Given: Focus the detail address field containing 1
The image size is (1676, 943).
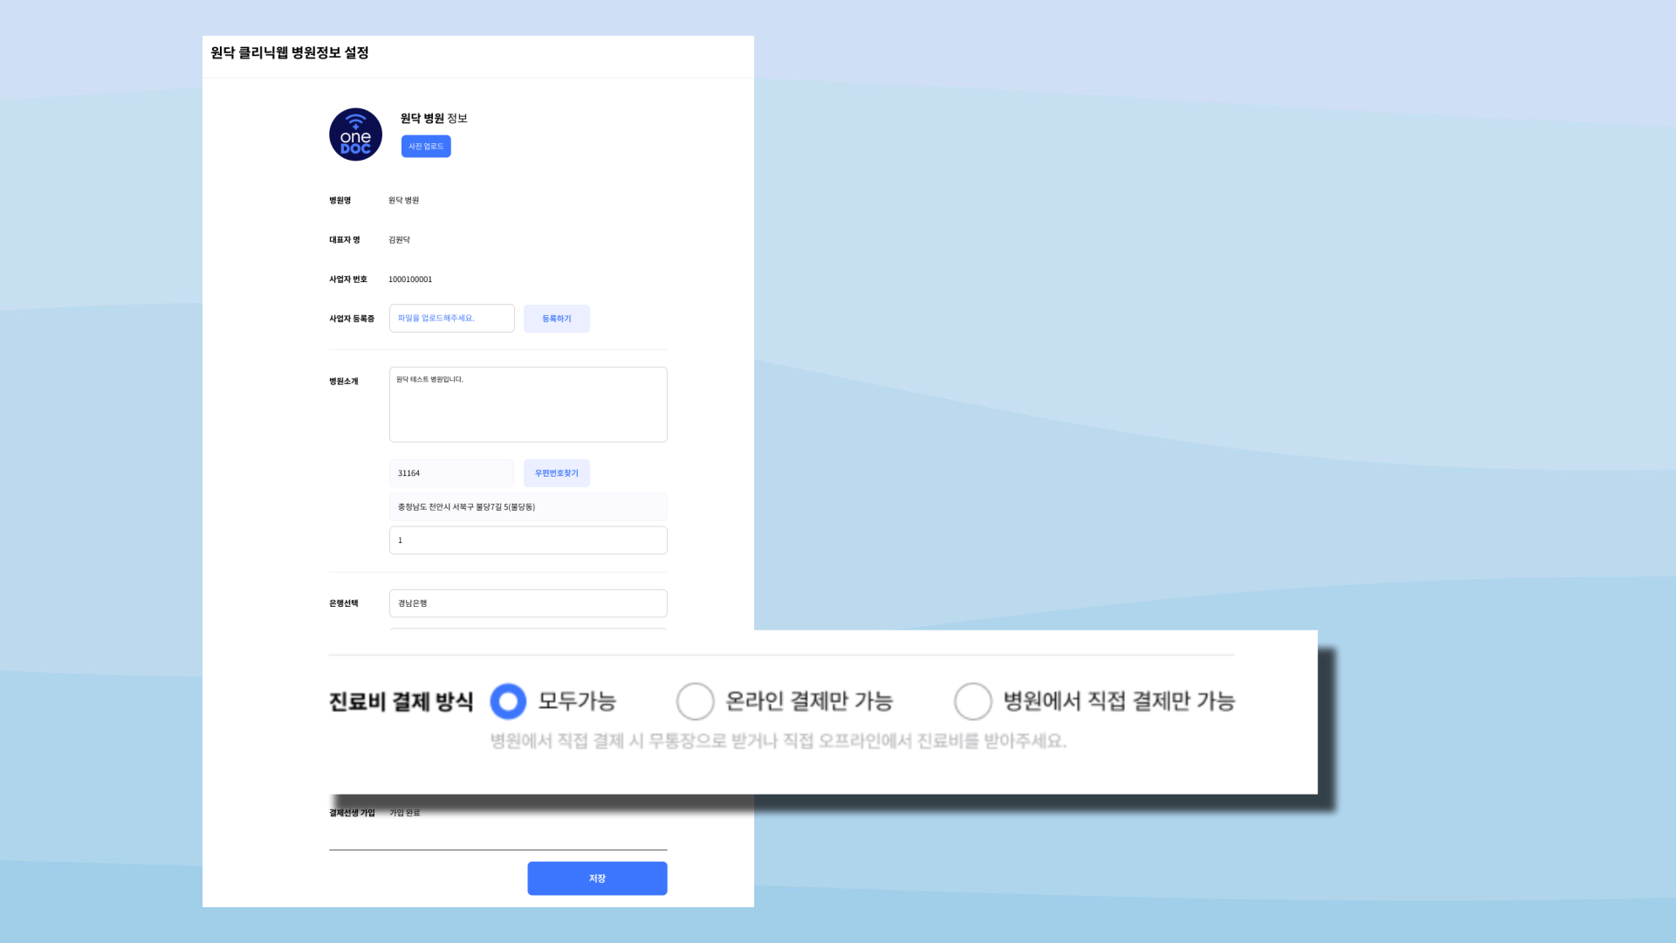Looking at the screenshot, I should pos(528,540).
